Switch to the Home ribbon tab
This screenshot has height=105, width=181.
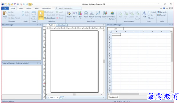(x=13, y=8)
